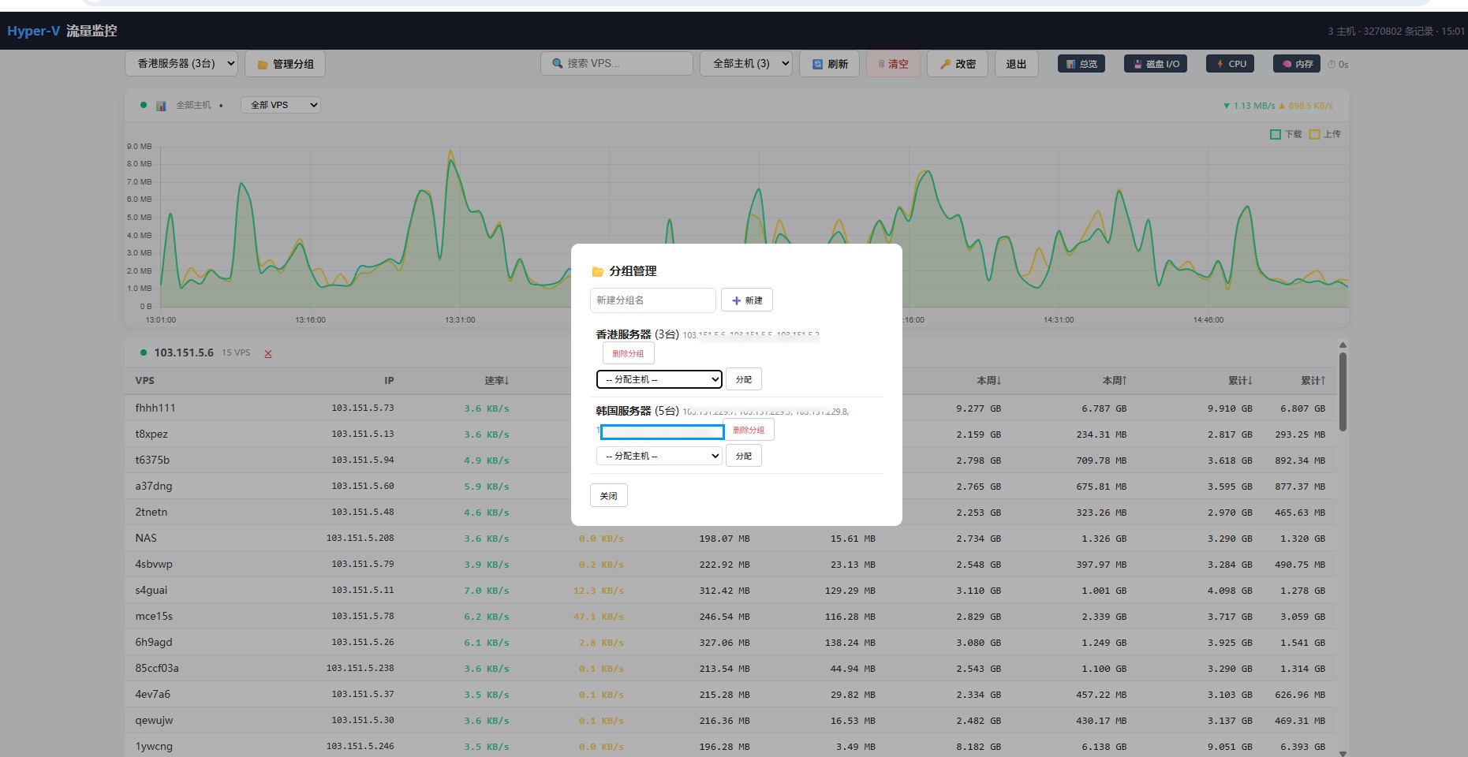
Task: Click the 0s timer indicator
Action: click(1338, 65)
